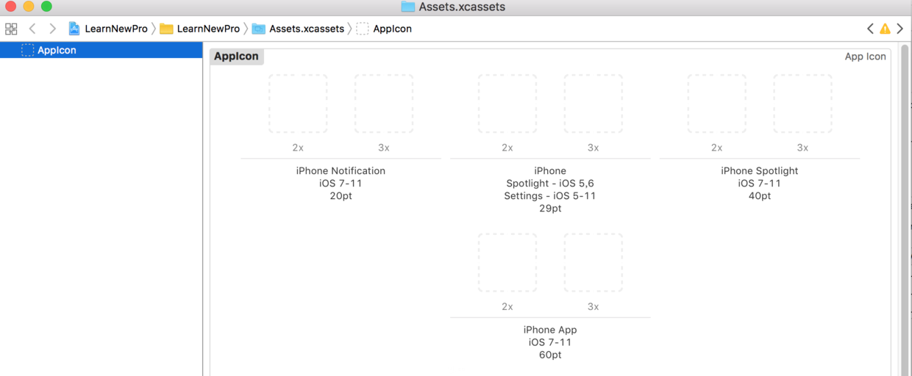Select AppIcon in the asset list

click(57, 50)
